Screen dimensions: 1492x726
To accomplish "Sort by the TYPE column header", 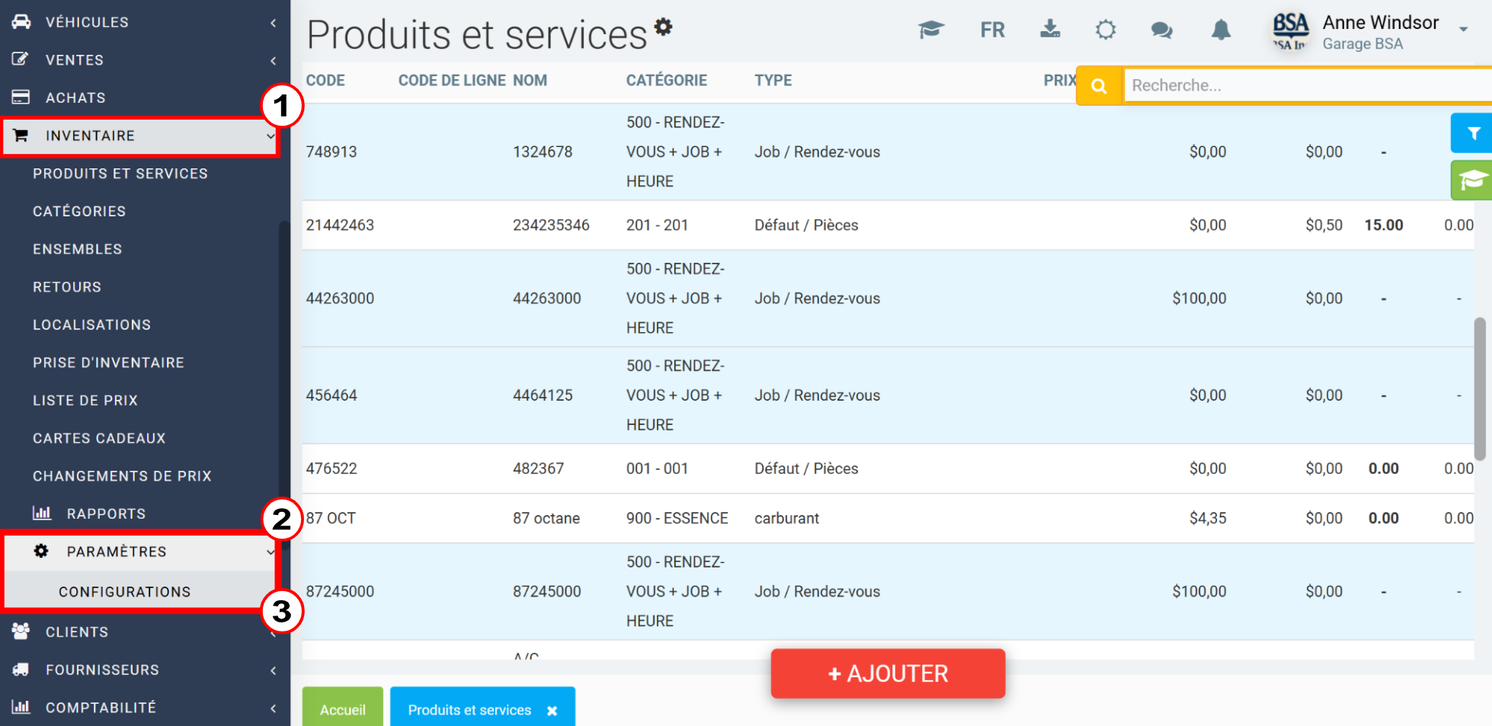I will 773,80.
